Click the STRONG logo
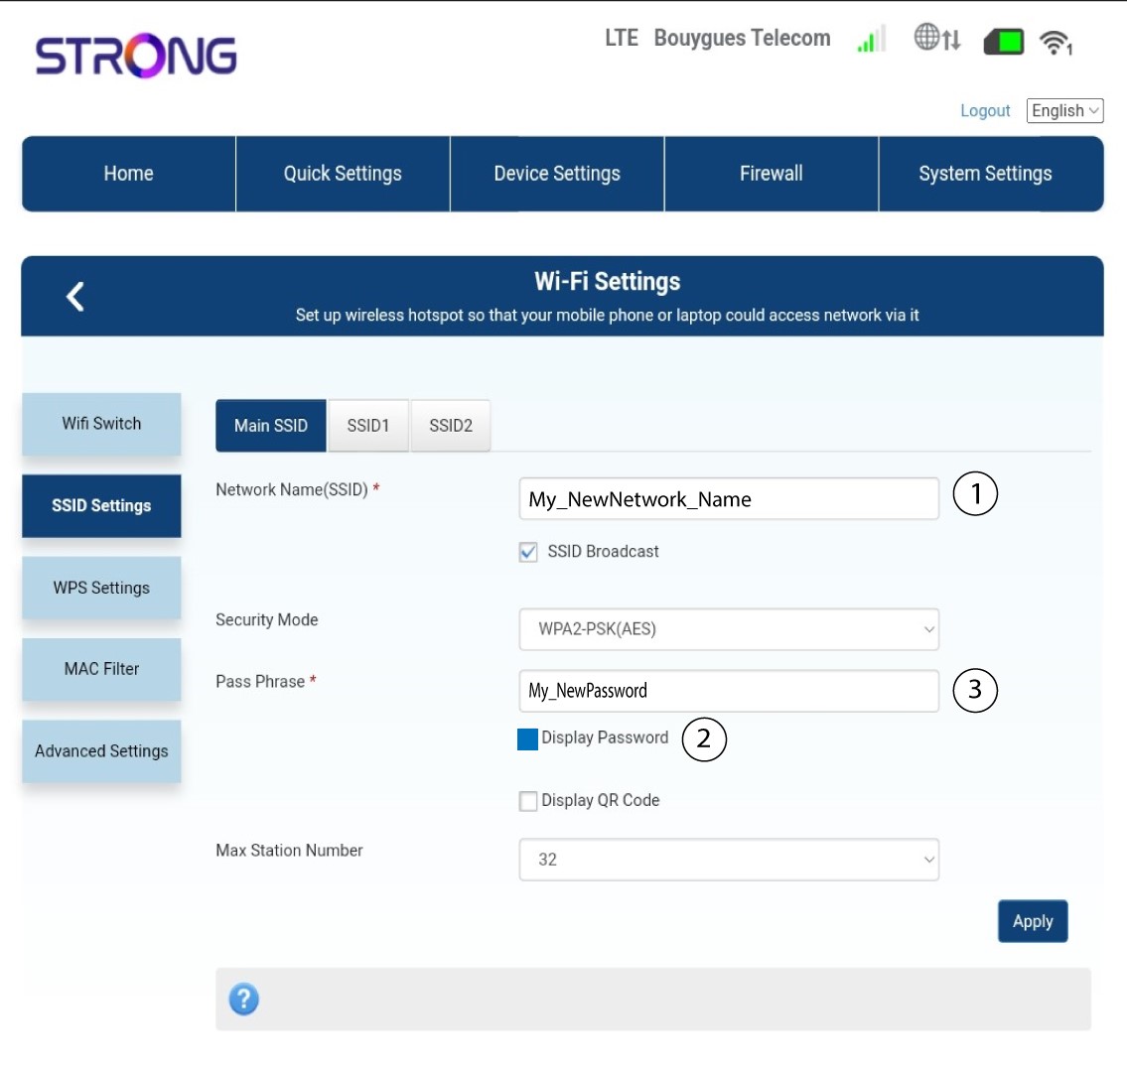 tap(136, 56)
